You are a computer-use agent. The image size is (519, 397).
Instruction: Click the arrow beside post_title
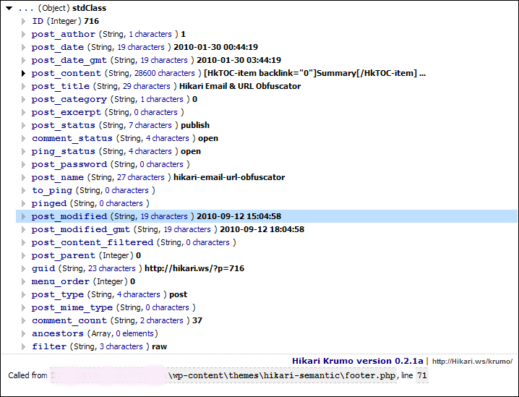pyautogui.click(x=23, y=87)
